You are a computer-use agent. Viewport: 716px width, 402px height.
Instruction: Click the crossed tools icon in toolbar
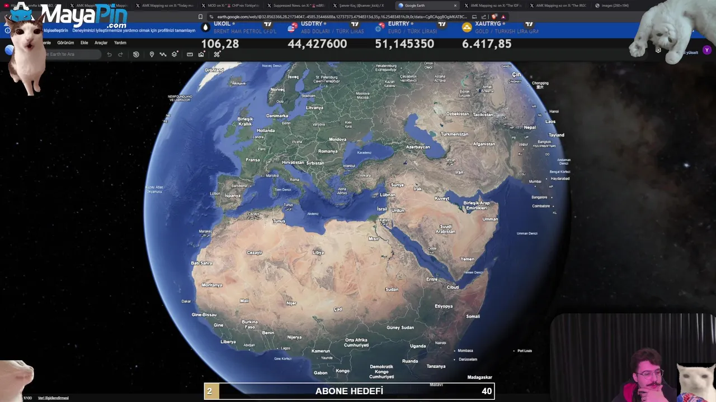pyautogui.click(x=216, y=54)
